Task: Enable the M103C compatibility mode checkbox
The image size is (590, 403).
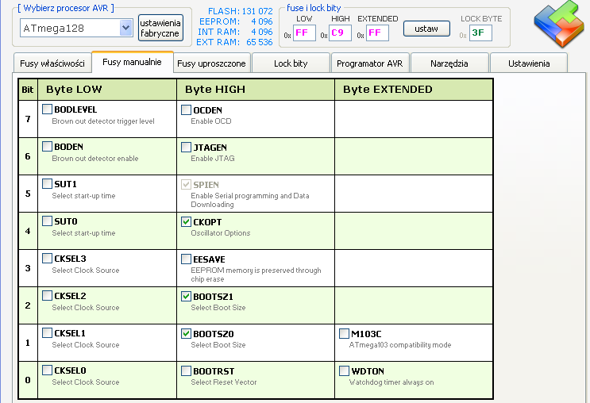Action: pyautogui.click(x=345, y=333)
